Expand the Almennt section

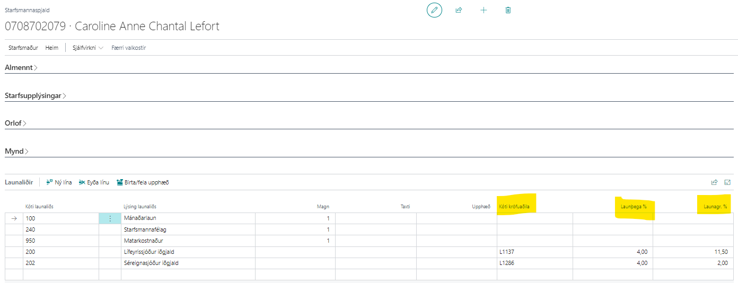[21, 68]
